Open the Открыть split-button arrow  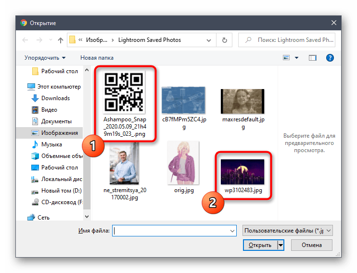tap(280, 245)
